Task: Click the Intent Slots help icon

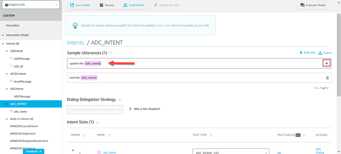Action: tap(98, 122)
